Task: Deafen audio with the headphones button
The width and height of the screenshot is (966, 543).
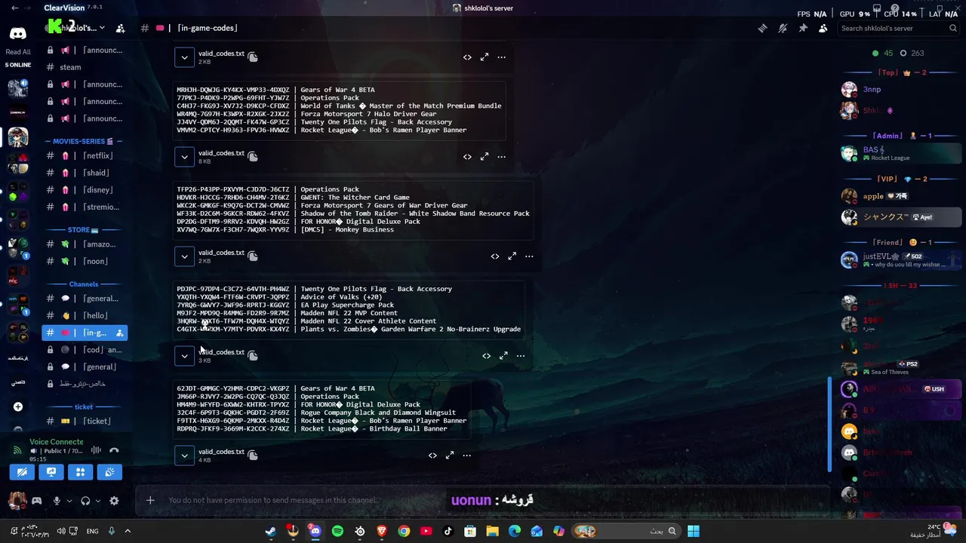Action: [85, 501]
